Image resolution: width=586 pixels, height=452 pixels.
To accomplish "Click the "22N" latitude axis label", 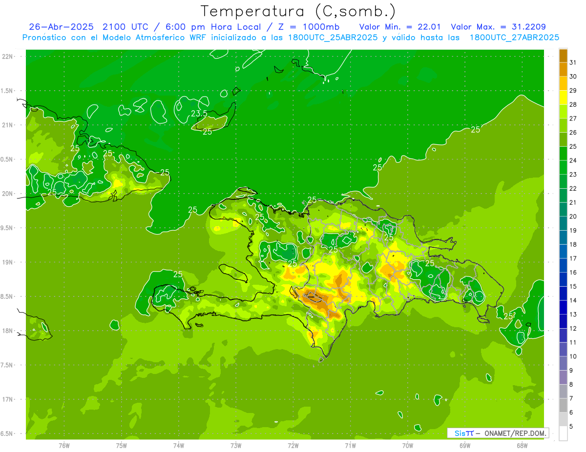I will [x=7, y=57].
